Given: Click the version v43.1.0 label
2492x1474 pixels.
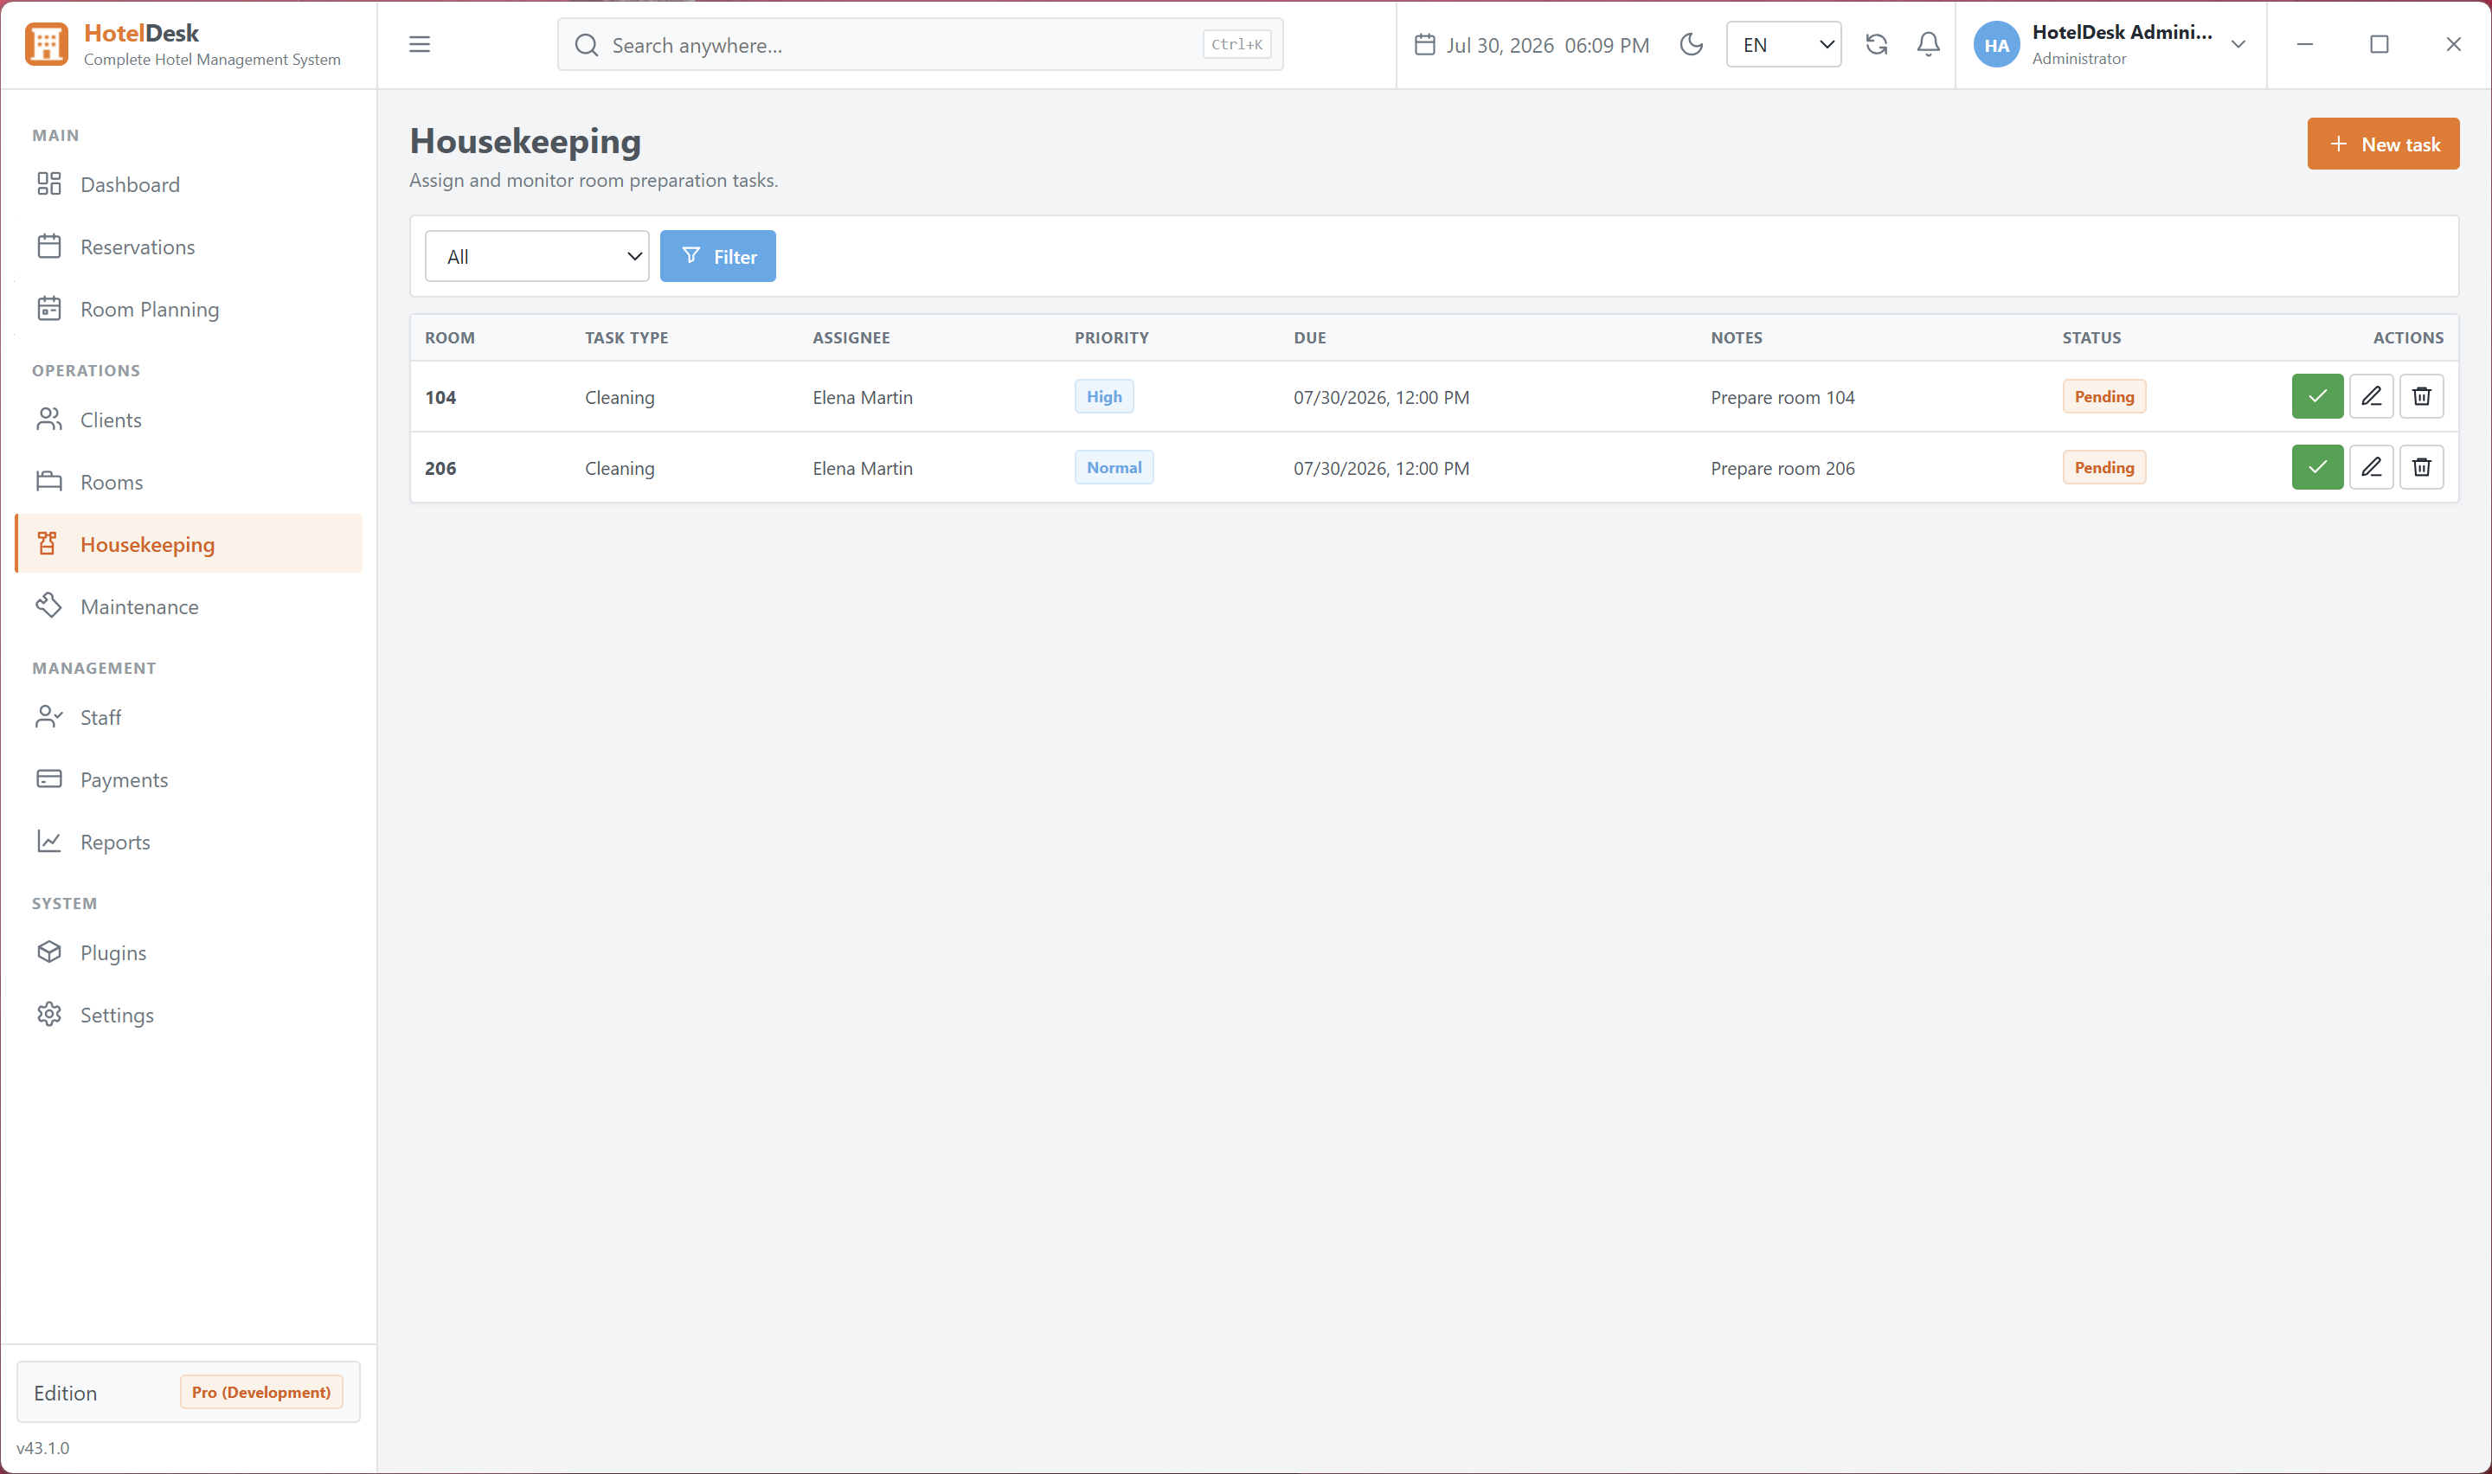Looking at the screenshot, I should [x=42, y=1448].
